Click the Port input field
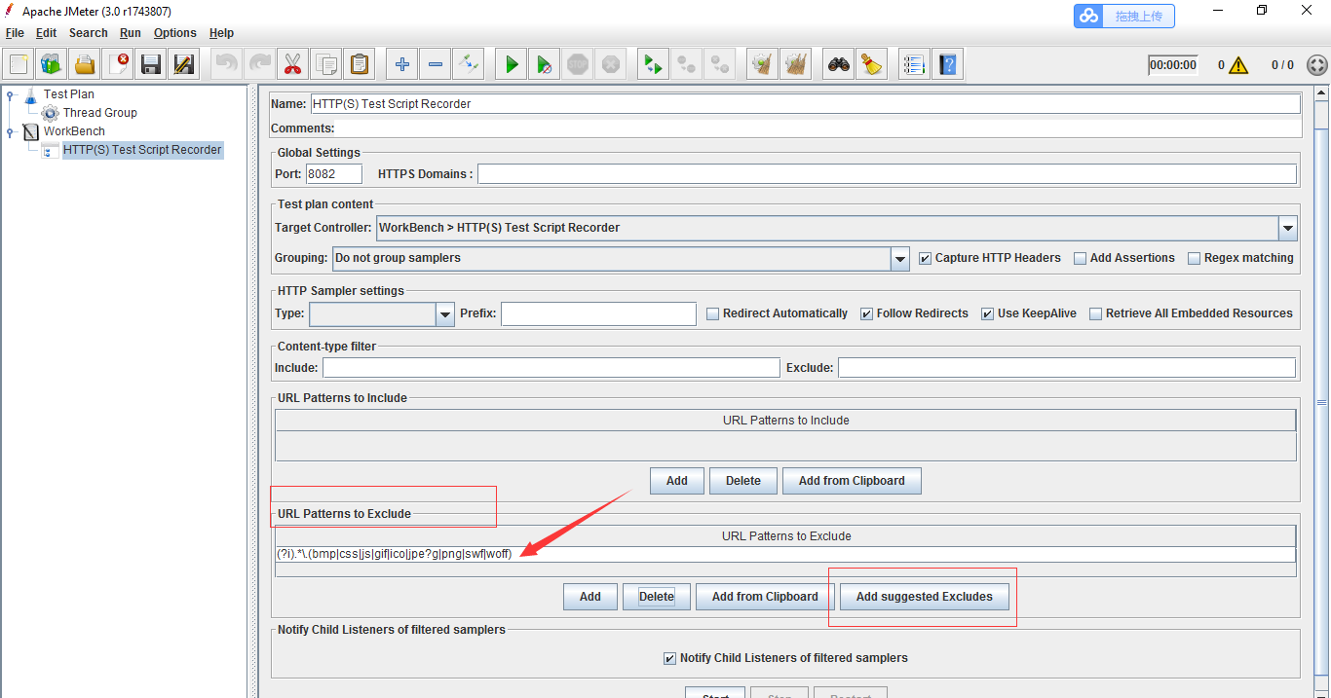 334,174
